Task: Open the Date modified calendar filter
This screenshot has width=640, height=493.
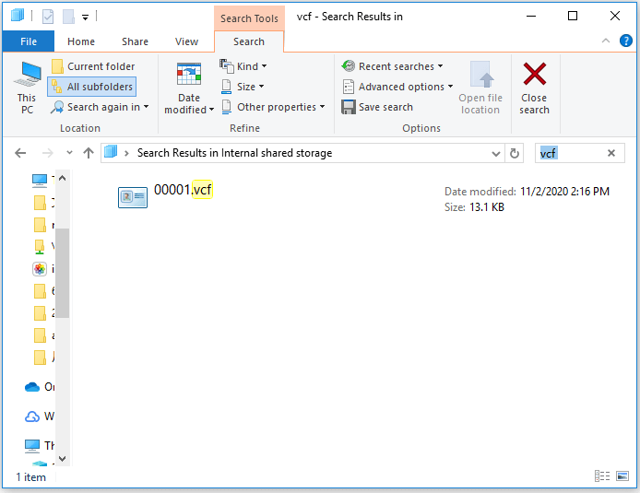Action: click(189, 88)
